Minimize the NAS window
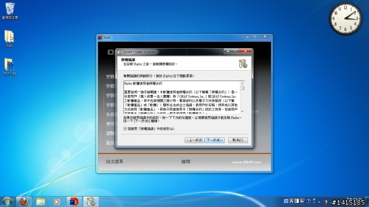This screenshot has width=369, height=207. (x=247, y=37)
